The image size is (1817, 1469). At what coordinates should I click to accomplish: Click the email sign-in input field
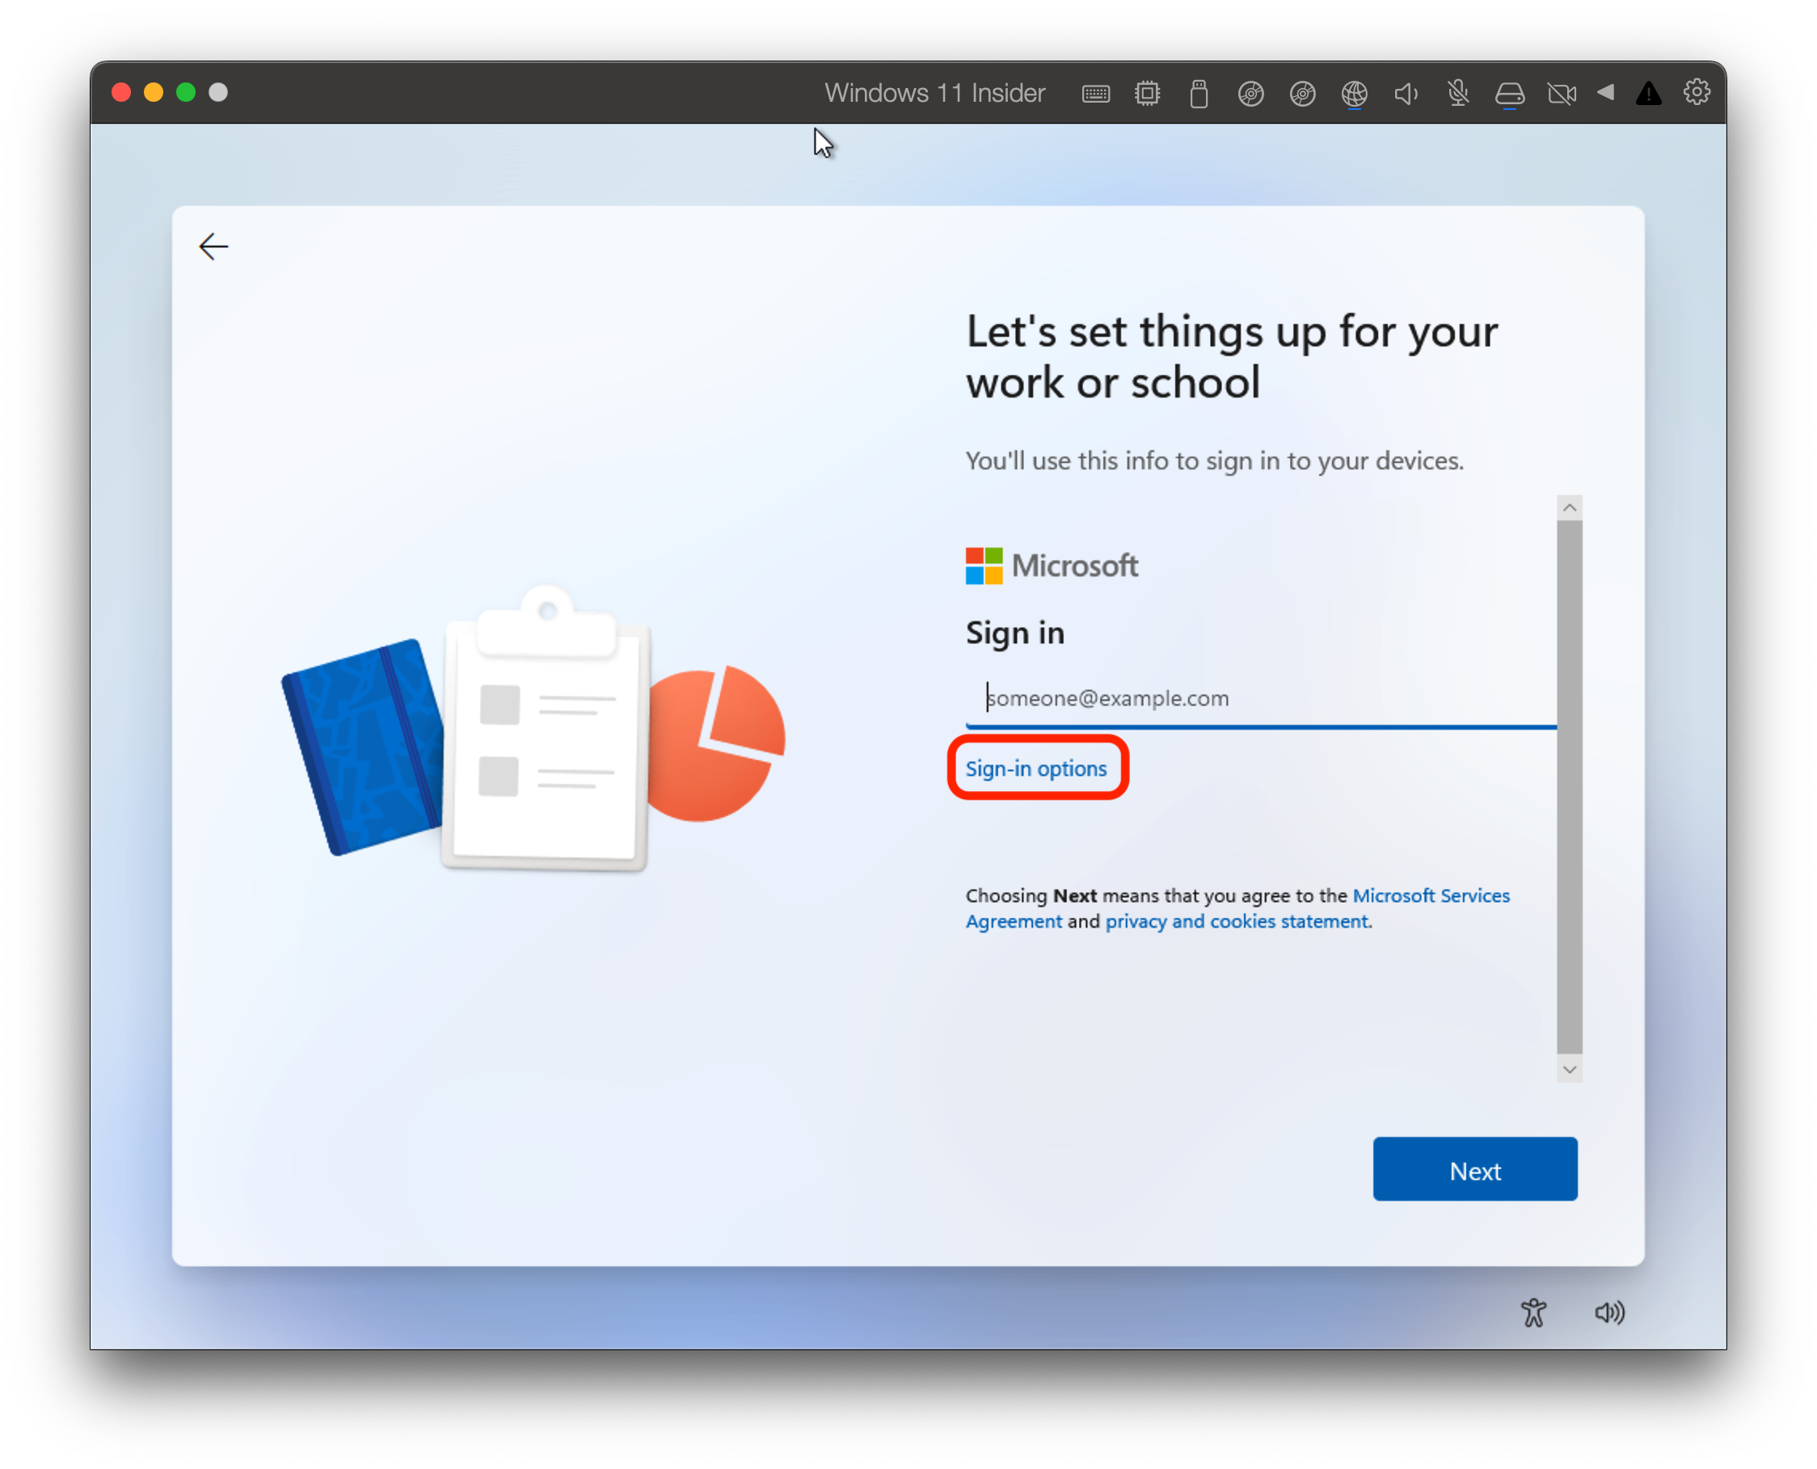point(1261,698)
